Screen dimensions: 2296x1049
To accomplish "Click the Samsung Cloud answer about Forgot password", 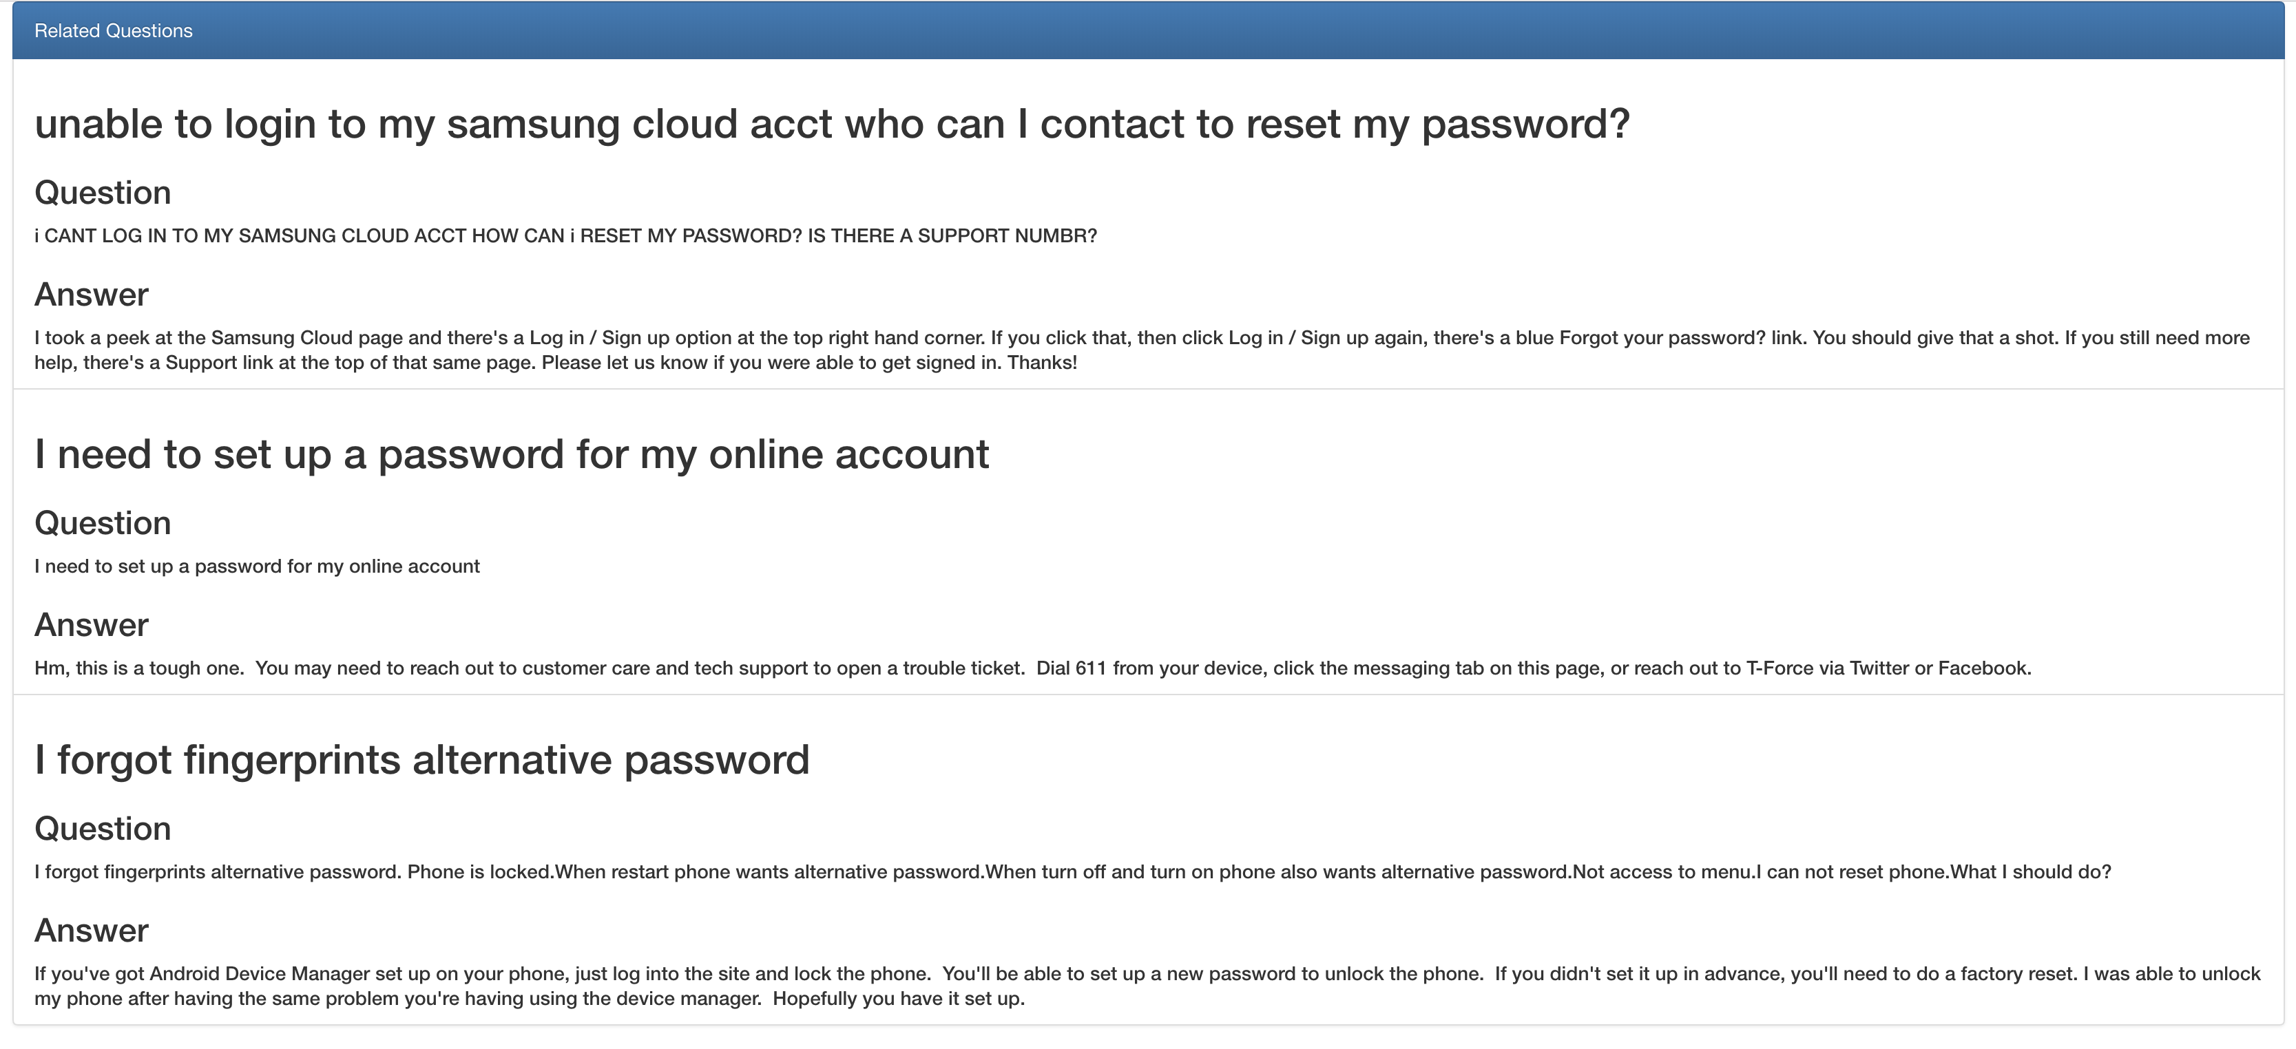I will tap(1142, 350).
